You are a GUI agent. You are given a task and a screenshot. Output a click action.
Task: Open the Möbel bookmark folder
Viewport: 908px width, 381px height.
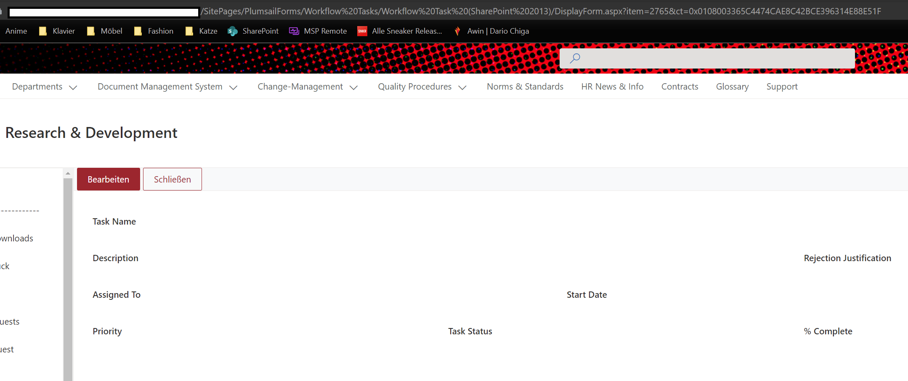[104, 31]
